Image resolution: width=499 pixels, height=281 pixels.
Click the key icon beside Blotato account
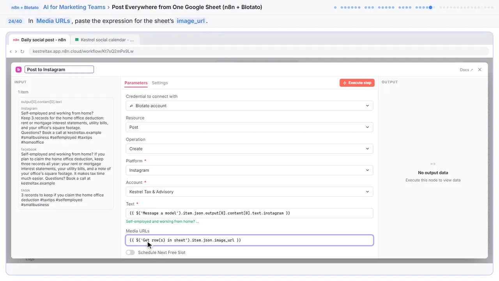131,106
